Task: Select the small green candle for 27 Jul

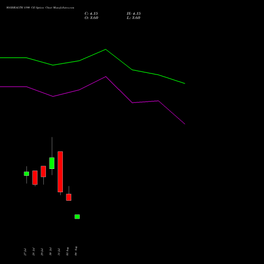Action: pyautogui.click(x=26, y=174)
